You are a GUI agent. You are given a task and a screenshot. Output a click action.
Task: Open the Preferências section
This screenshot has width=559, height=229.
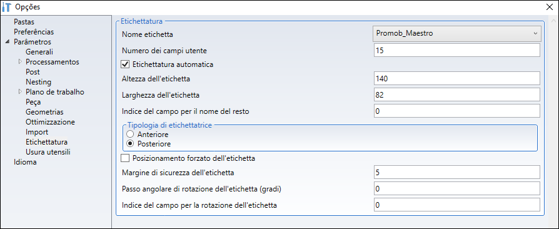click(x=34, y=32)
